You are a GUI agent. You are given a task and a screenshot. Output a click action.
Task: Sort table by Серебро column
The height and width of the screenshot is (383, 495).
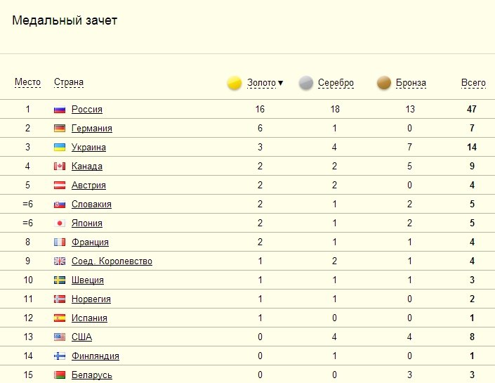click(x=336, y=83)
